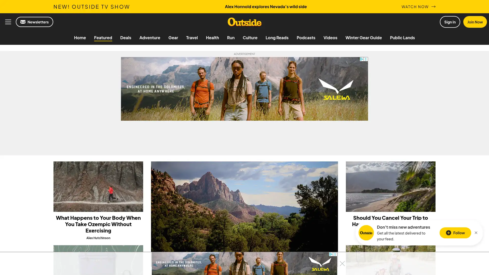Open the hamburger navigation menu
The image size is (489, 275).
8,22
